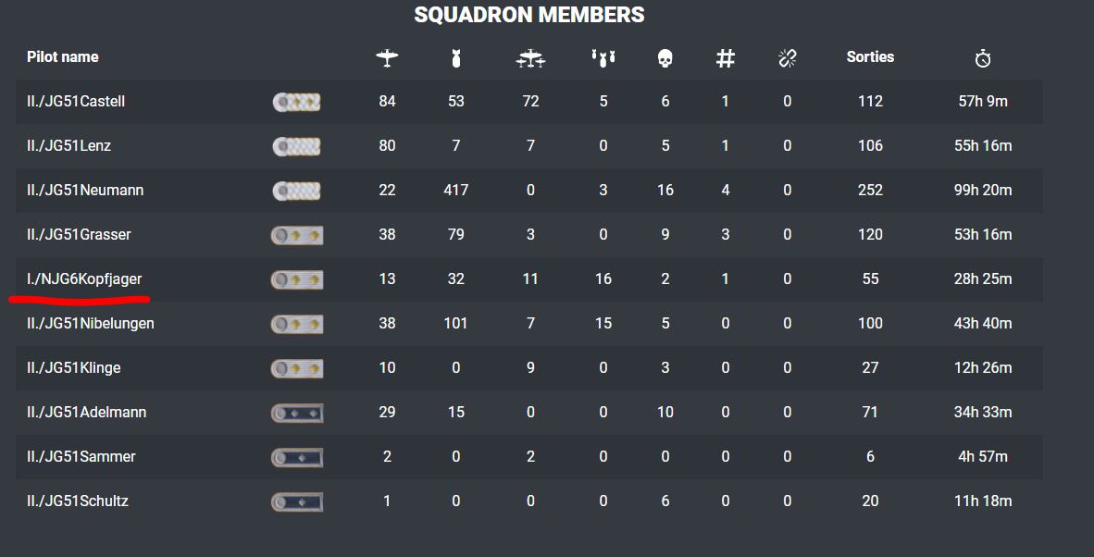The image size is (1094, 557).
Task: Open pilot profile II./JG51Neumann
Action: tap(85, 191)
